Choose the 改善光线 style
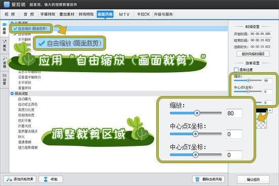The height and width of the screenshot is (186, 279). tap(24, 126)
